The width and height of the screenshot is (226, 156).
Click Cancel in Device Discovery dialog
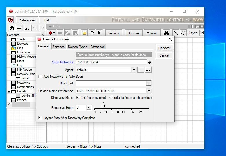point(164,55)
